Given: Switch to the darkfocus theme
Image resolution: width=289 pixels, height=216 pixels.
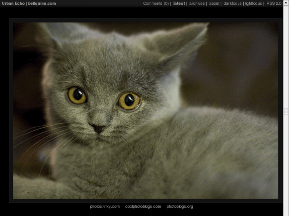Looking at the screenshot, I should click(x=232, y=4).
